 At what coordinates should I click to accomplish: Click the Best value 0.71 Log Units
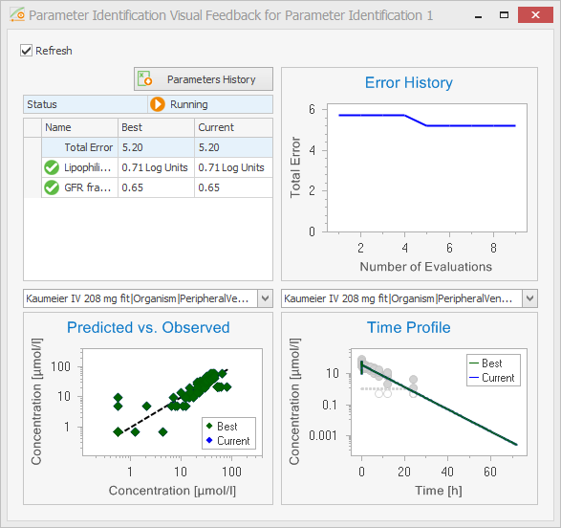[155, 167]
